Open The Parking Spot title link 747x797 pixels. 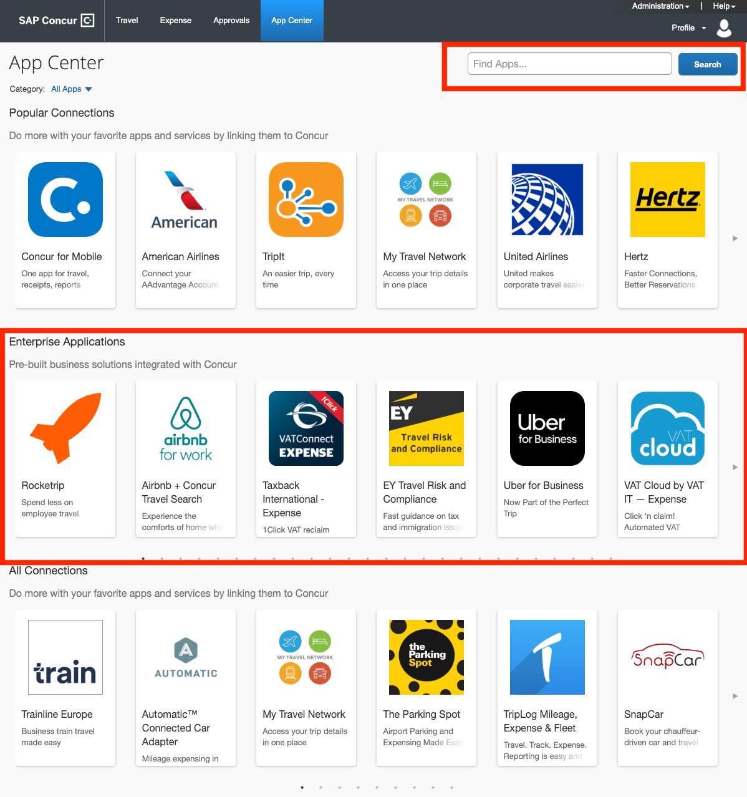coord(422,715)
